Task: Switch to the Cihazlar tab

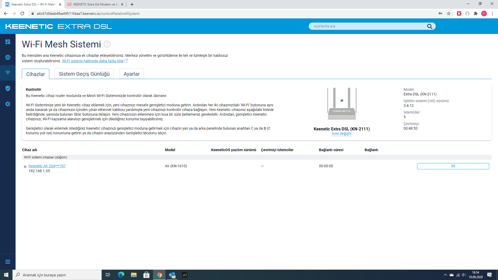Action: (x=36, y=74)
